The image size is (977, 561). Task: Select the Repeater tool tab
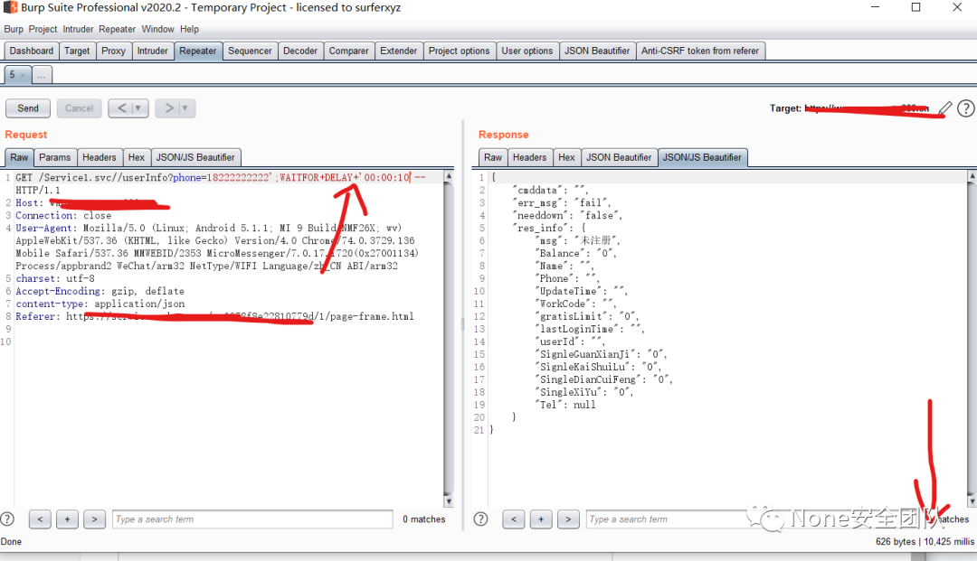pos(198,51)
